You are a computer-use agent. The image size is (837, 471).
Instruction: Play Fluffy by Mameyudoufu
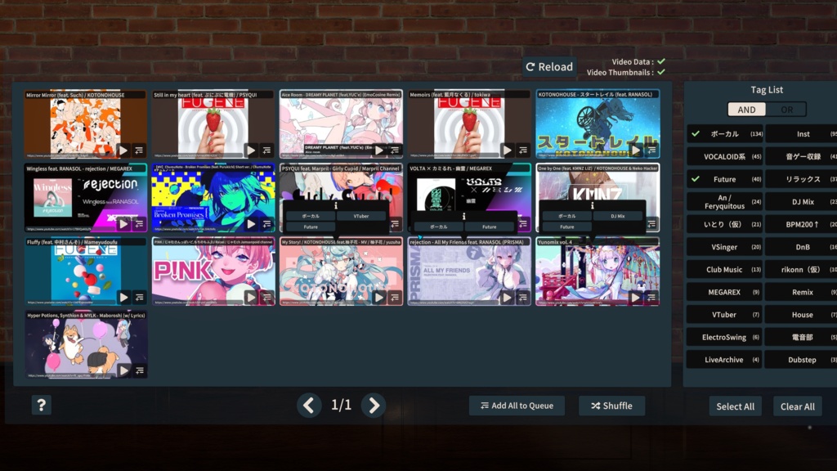click(123, 298)
